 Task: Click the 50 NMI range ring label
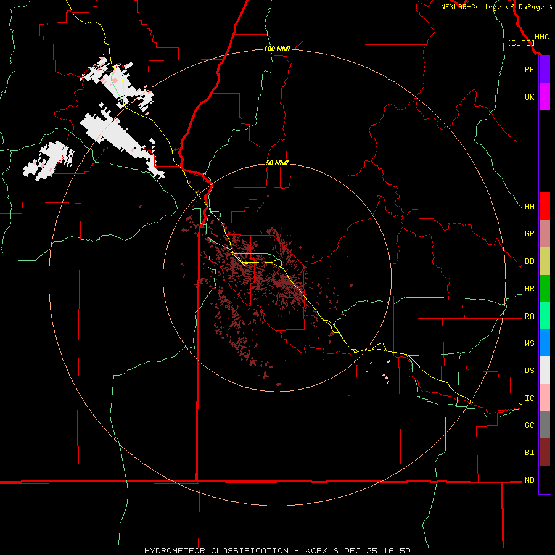[277, 163]
